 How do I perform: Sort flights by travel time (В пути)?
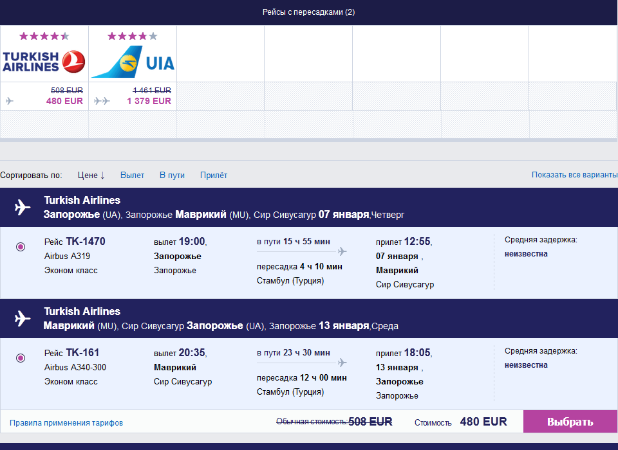172,175
